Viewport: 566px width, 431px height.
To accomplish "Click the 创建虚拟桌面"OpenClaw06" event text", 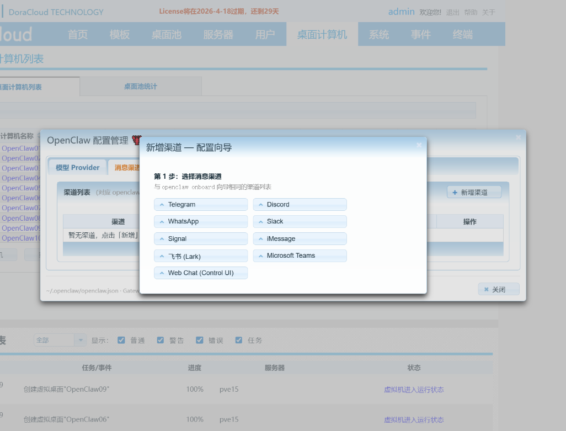I will [x=66, y=419].
